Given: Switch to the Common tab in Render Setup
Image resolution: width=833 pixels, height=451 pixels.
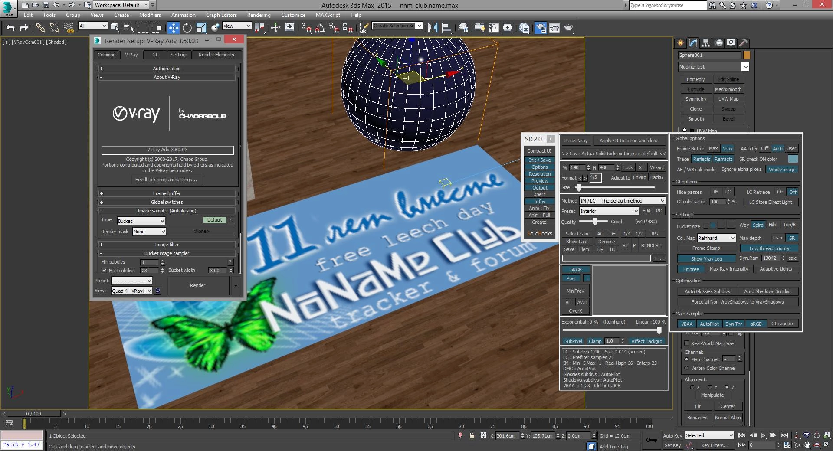Looking at the screenshot, I should click(106, 55).
